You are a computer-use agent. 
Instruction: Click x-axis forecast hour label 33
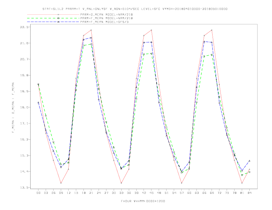pyautogui.click(x=121, y=193)
